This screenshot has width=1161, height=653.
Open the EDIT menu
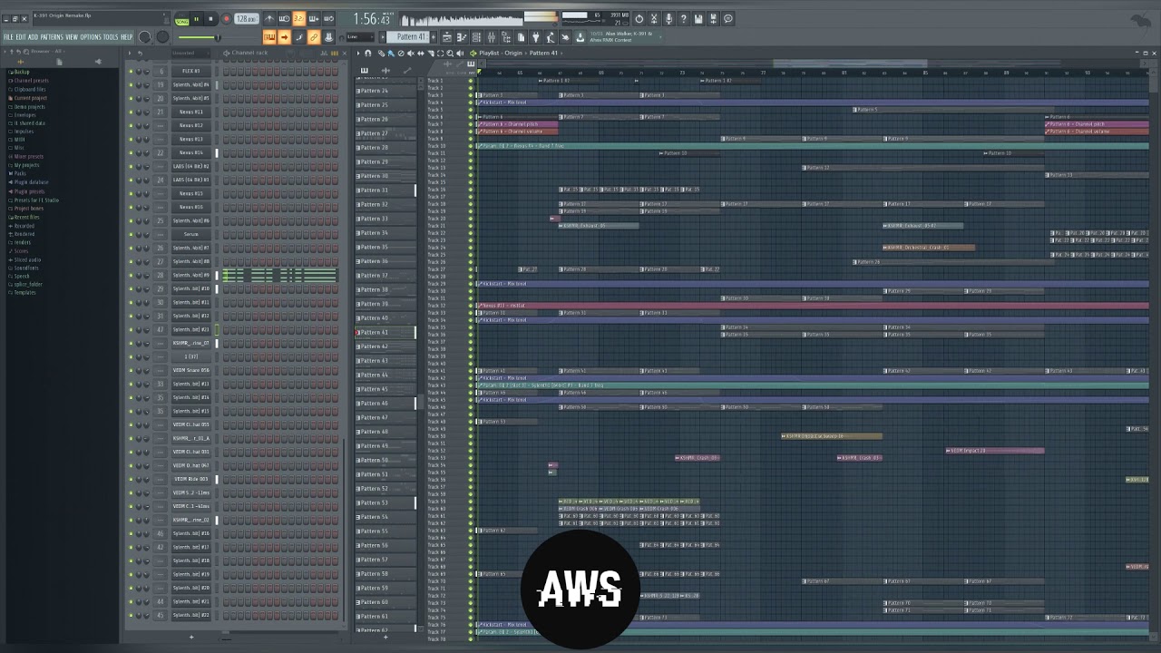click(x=21, y=37)
